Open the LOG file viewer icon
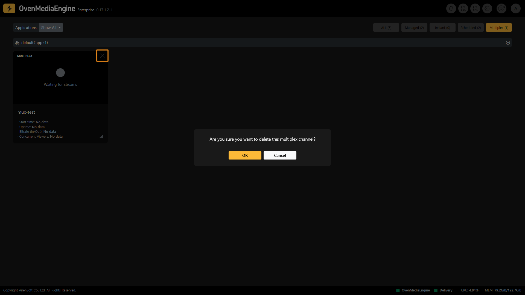525x295 pixels. pos(463,8)
